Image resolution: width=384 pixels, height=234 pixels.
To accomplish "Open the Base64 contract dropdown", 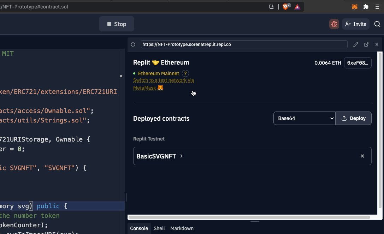I will (304, 118).
